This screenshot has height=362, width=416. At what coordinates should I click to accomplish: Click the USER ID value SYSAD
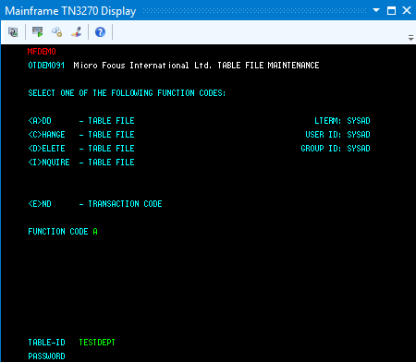tap(359, 135)
